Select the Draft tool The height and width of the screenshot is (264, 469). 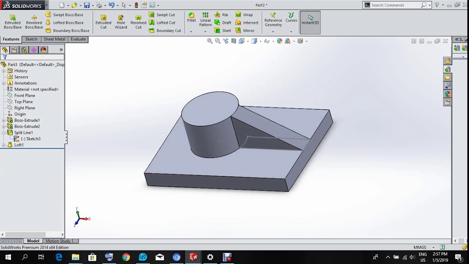point(223,23)
